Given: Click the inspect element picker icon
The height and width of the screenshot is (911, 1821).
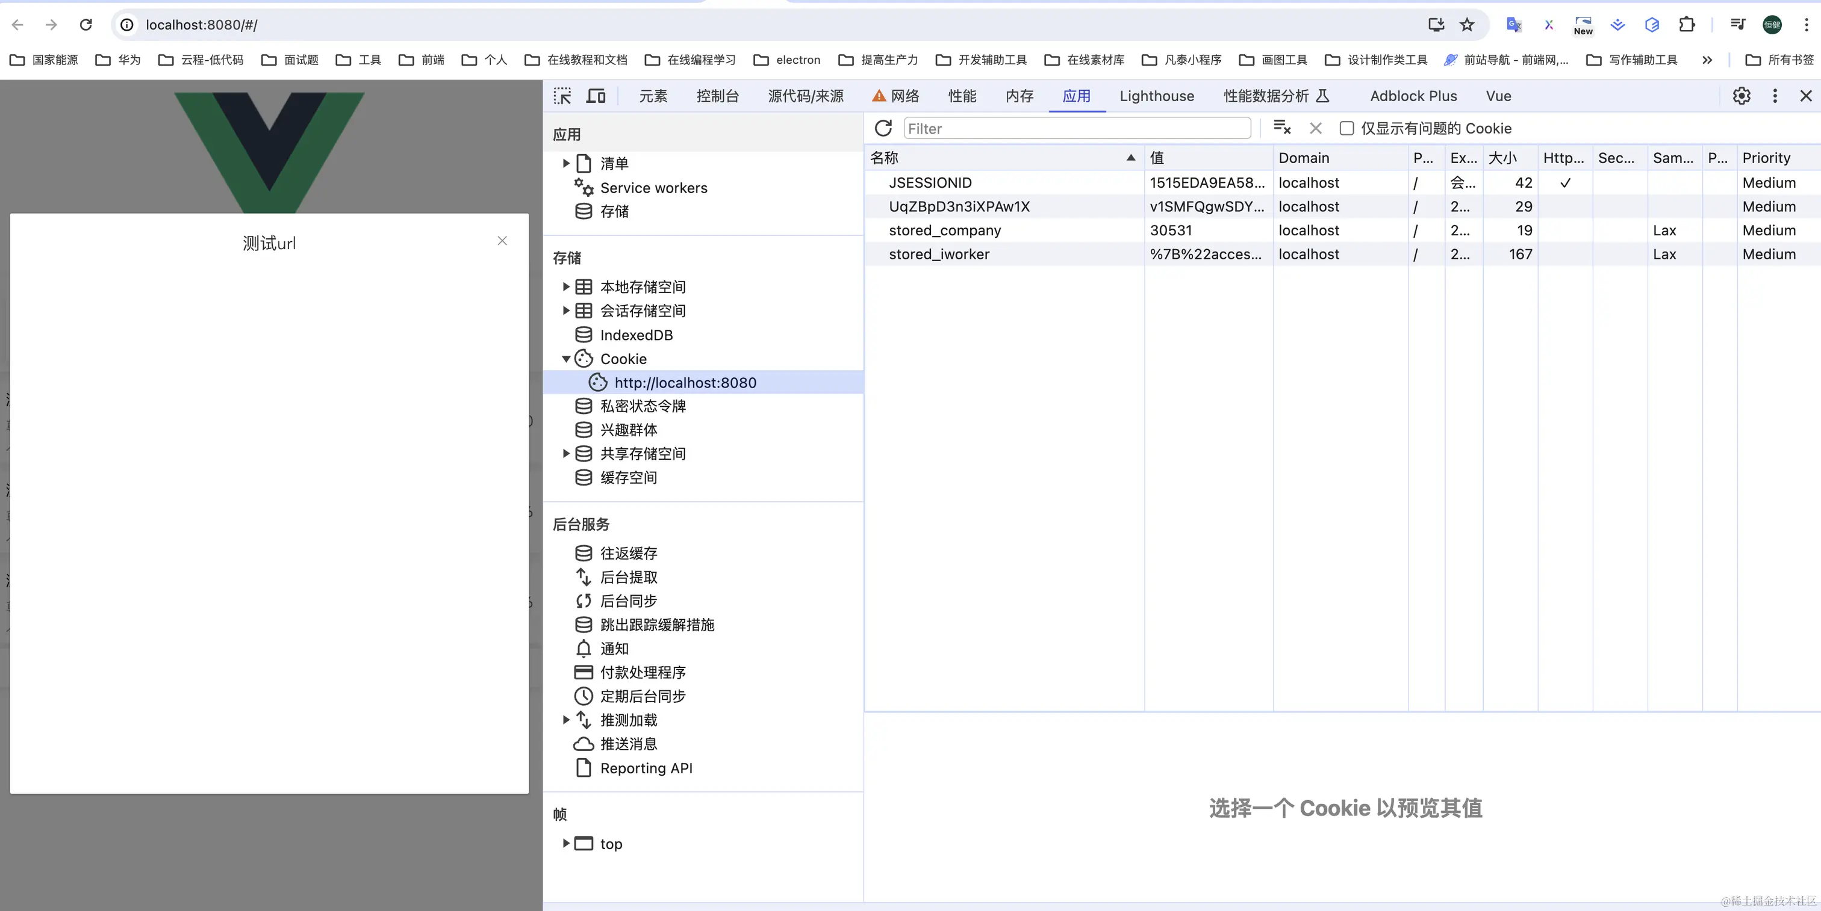Looking at the screenshot, I should (x=562, y=96).
